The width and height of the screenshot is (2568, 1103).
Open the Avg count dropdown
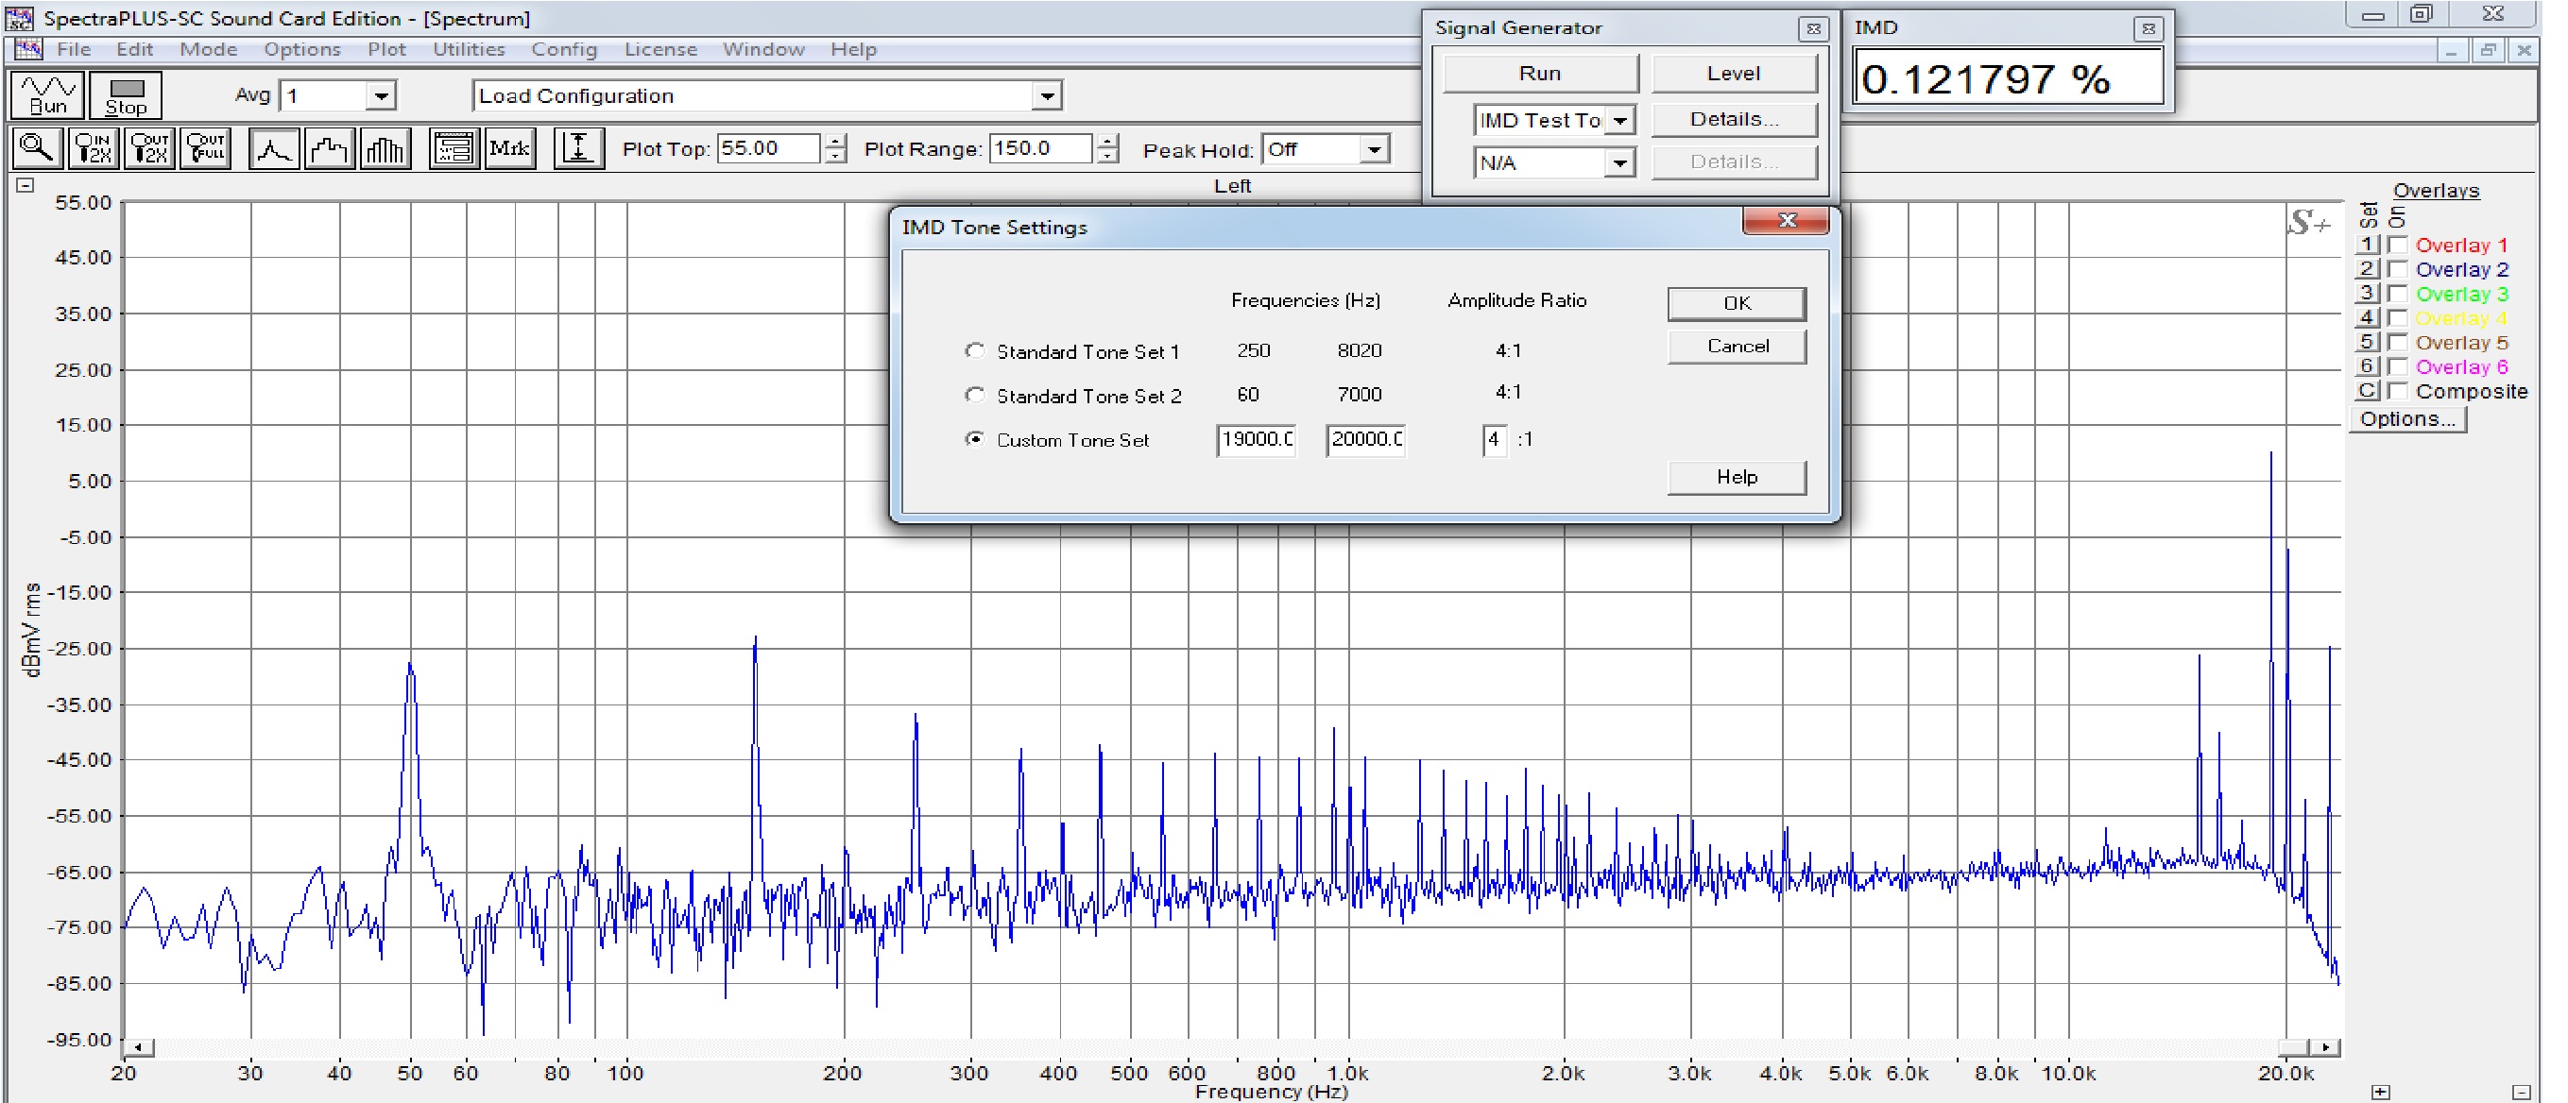click(380, 95)
